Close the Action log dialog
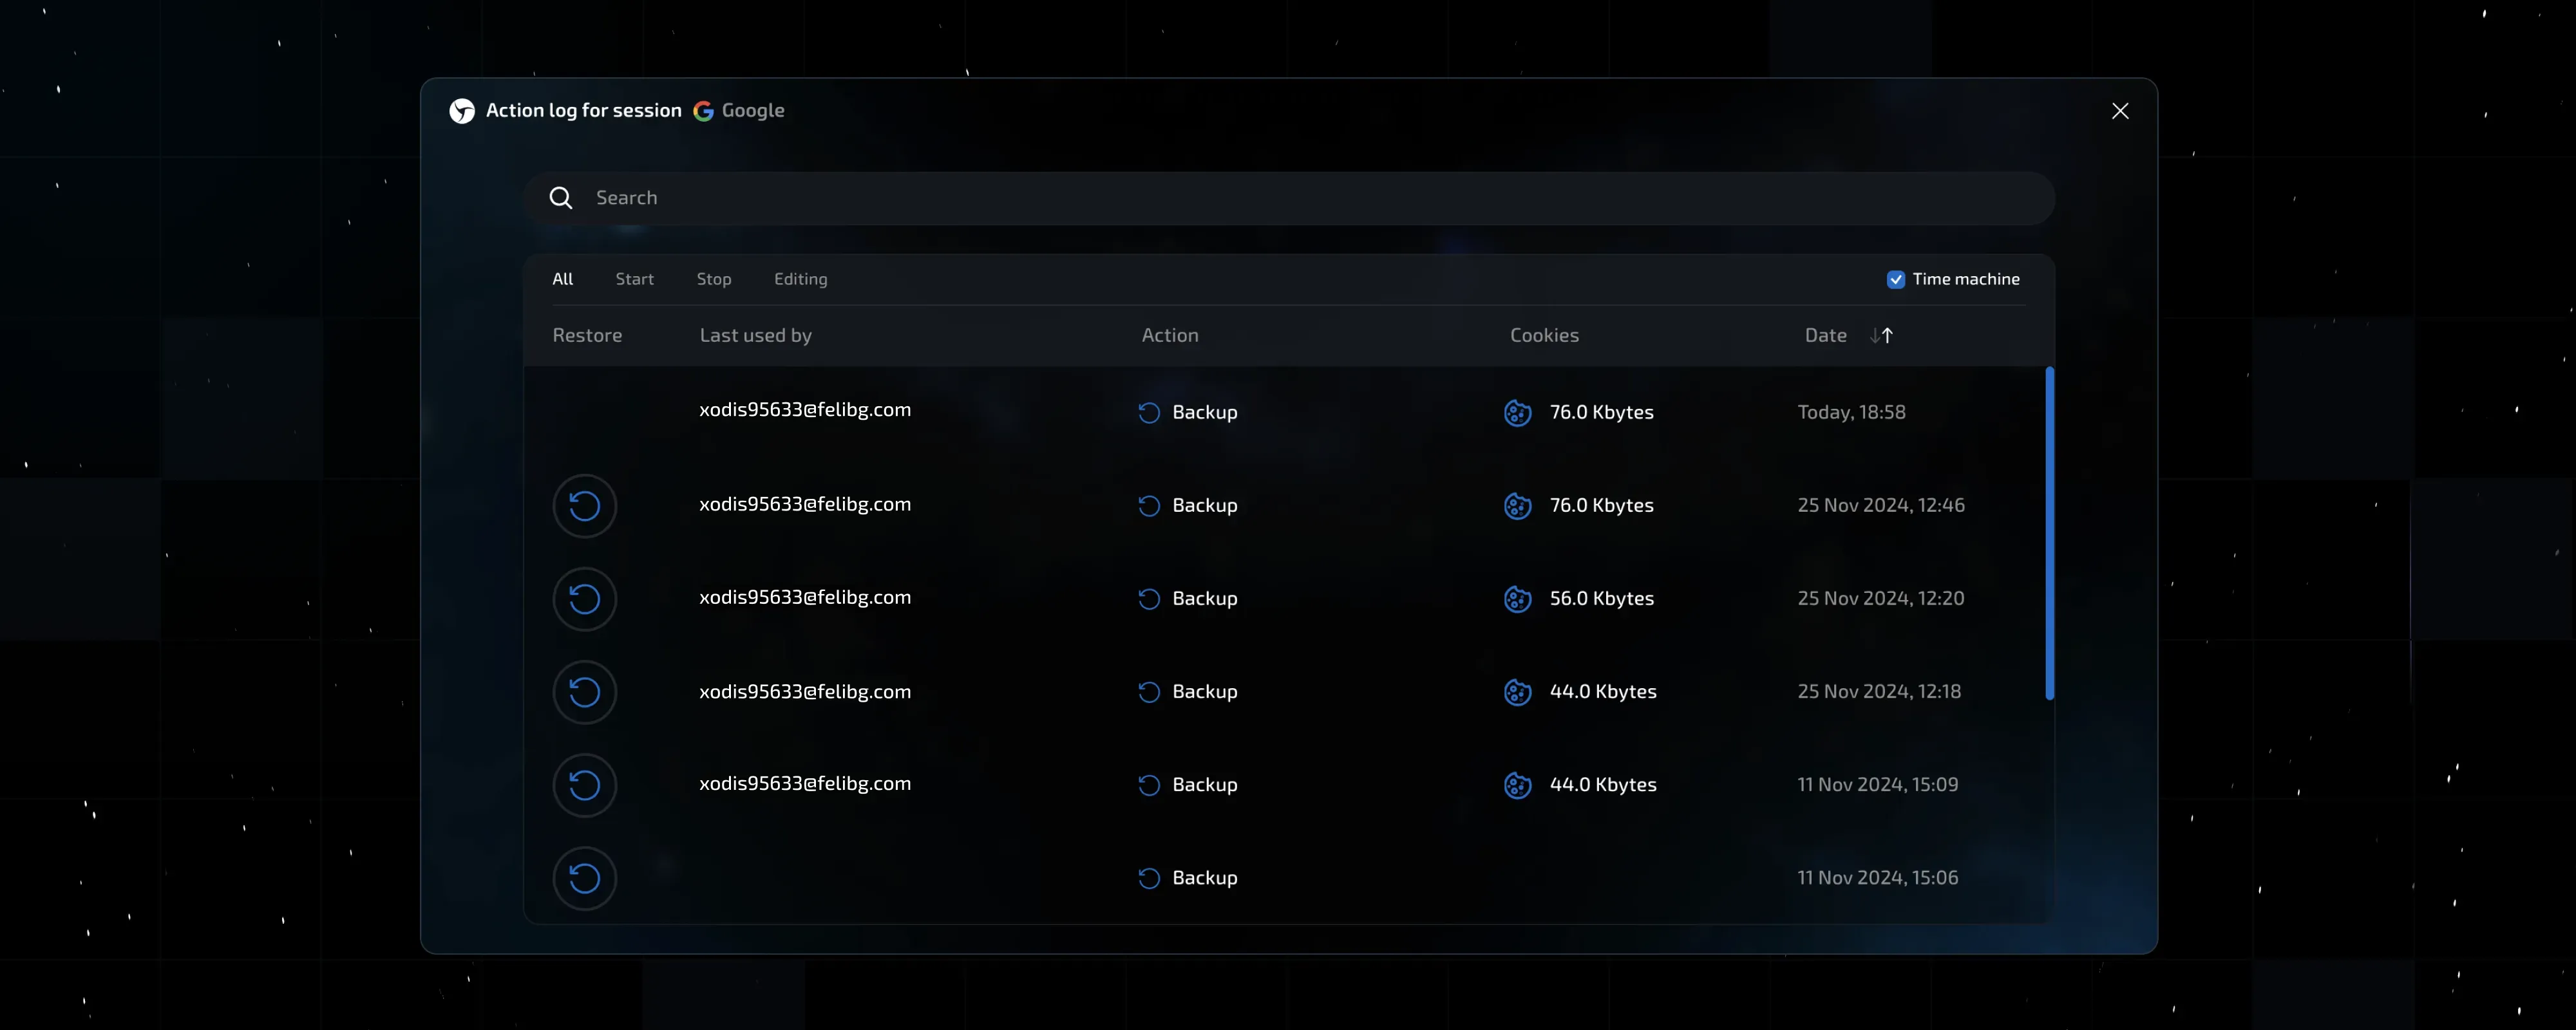2576x1030 pixels. [x=2119, y=111]
